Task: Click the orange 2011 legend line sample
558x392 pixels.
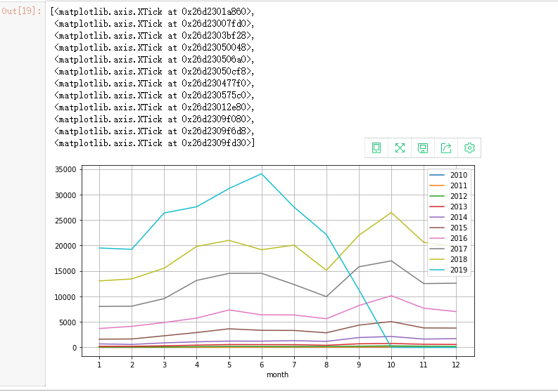Action: point(437,185)
